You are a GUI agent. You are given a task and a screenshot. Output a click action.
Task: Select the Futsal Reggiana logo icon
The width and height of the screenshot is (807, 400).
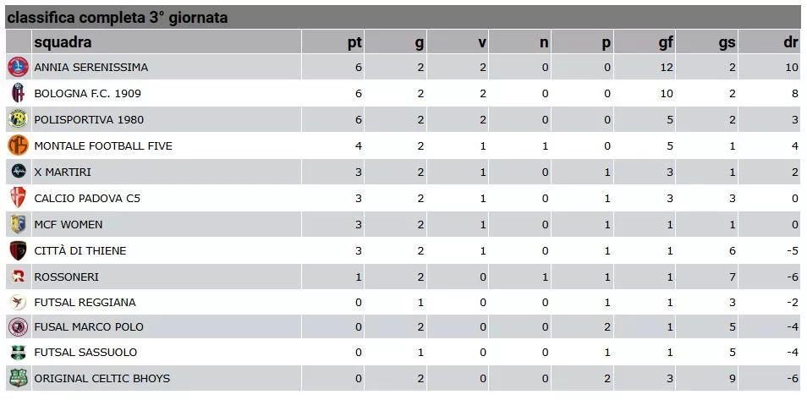tap(18, 302)
